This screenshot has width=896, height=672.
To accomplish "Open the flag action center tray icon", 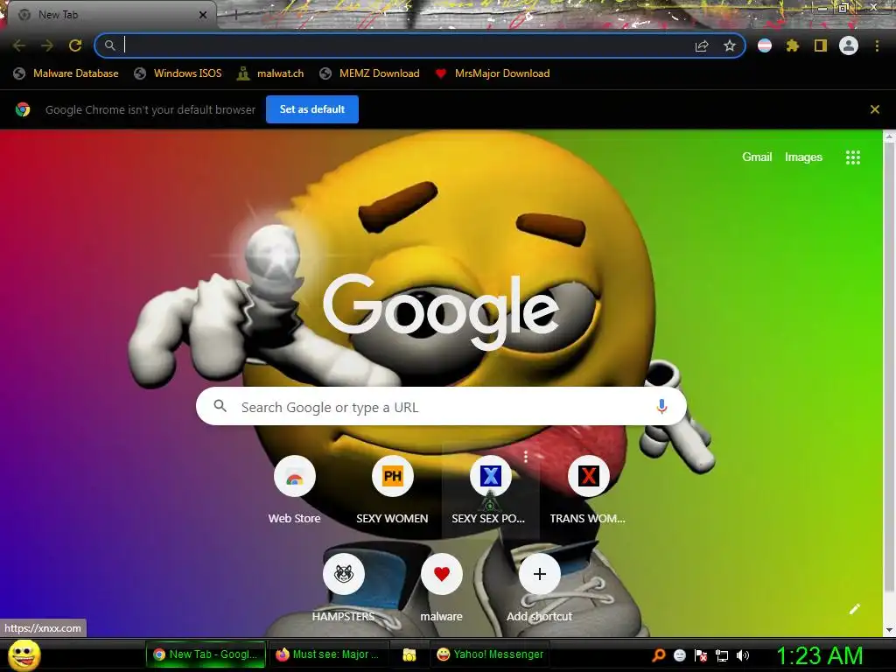I will [701, 655].
